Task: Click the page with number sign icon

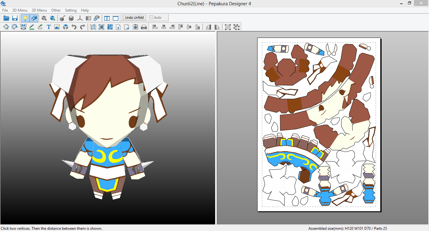Action: point(118,27)
